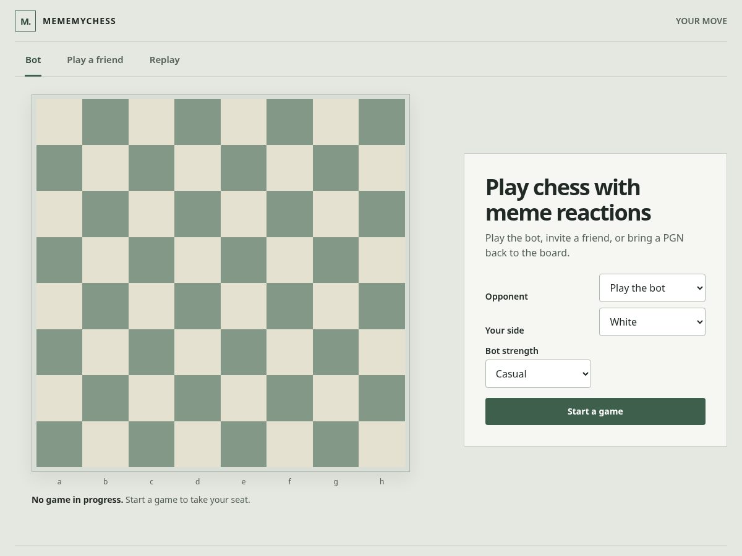The height and width of the screenshot is (556, 742).
Task: Open the Your side dropdown
Action: pyautogui.click(x=652, y=322)
